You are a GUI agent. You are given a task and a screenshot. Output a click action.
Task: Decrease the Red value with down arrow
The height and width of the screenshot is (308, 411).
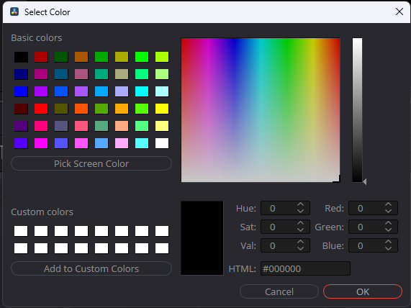pyautogui.click(x=389, y=211)
